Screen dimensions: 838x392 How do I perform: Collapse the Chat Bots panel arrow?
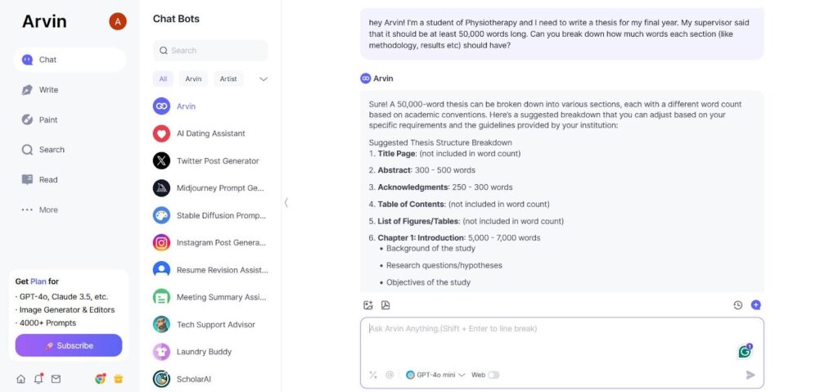pyautogui.click(x=286, y=203)
